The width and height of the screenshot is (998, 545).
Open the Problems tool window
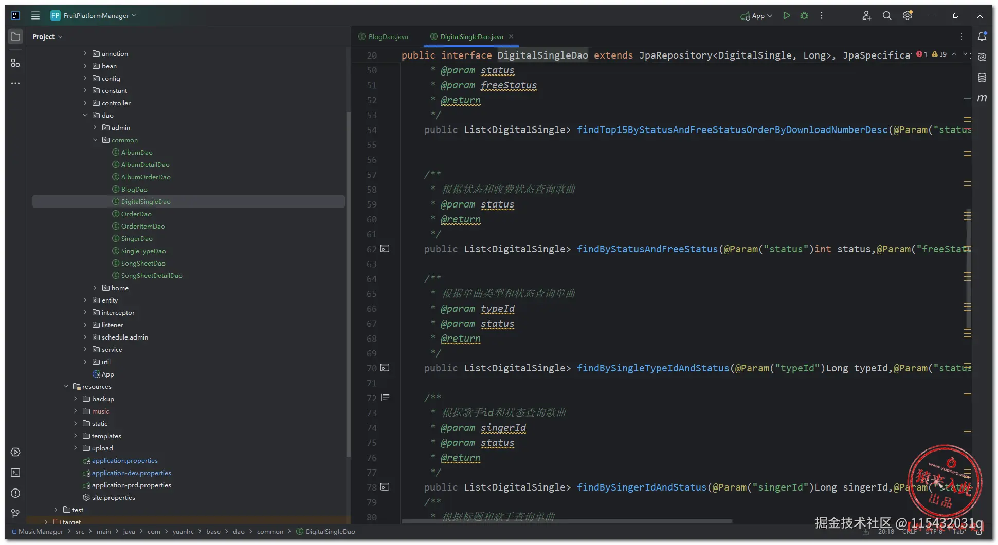15,493
